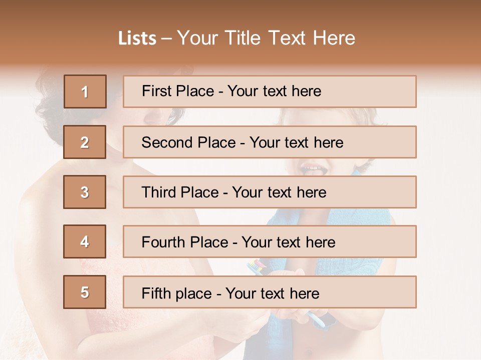Screen dimensions: 481x360
Task: Click the number 3 box
Action: 85,192
